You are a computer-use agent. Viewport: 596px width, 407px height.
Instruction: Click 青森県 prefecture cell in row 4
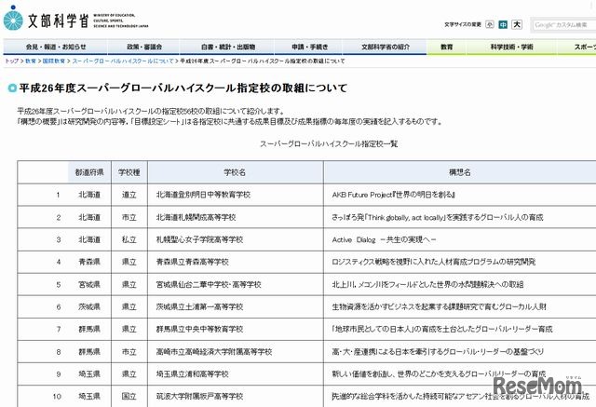pyautogui.click(x=89, y=262)
